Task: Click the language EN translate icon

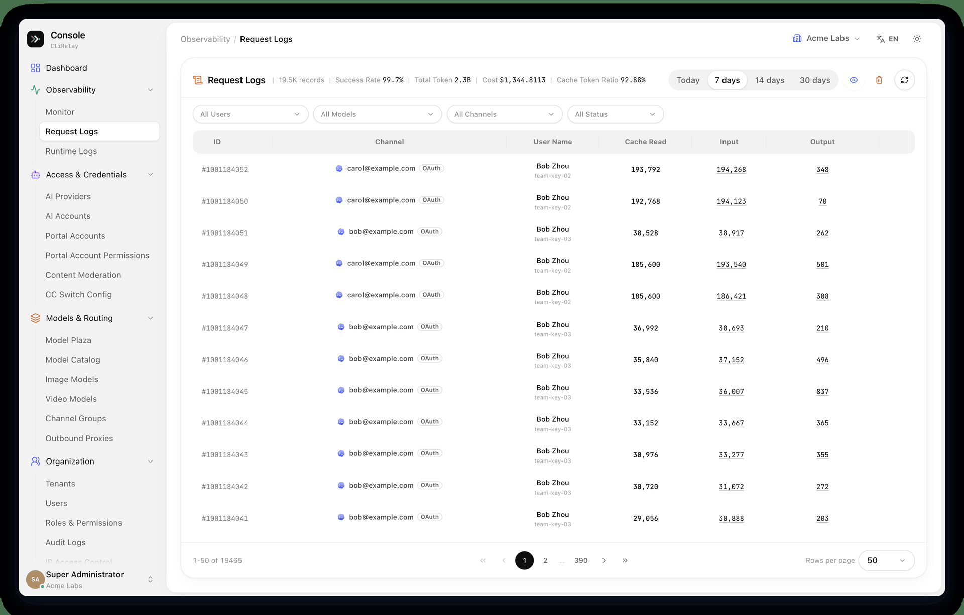Action: 880,39
